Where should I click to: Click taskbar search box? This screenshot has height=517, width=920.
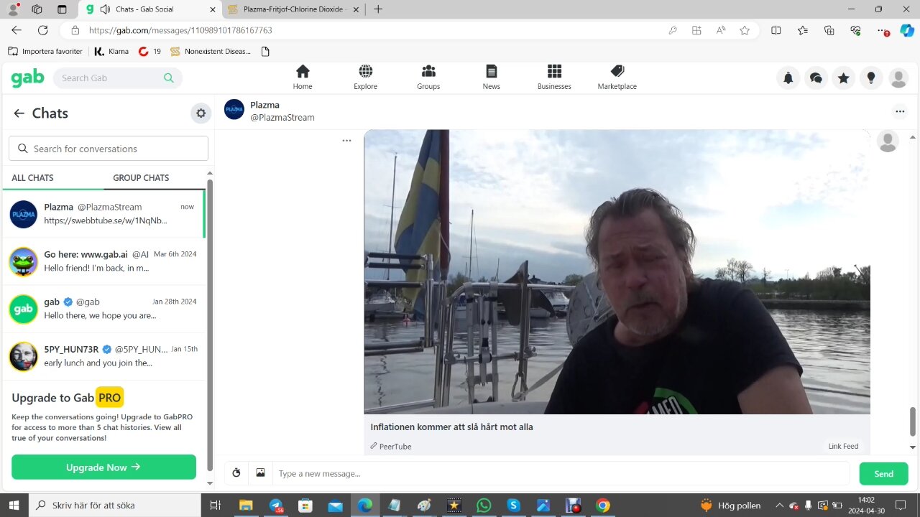coord(115,506)
